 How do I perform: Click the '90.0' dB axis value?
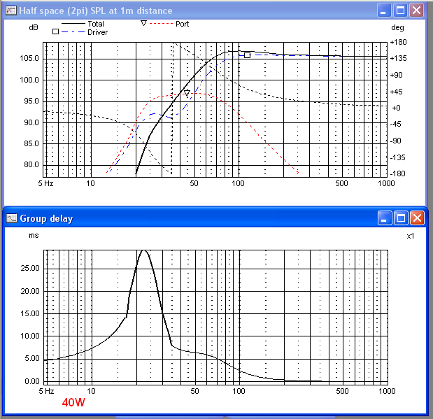[31, 122]
